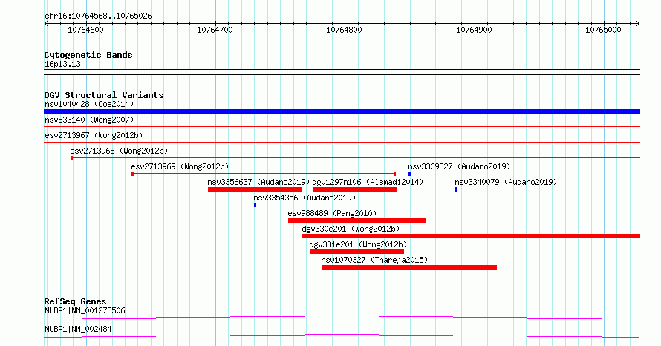Select dgv330e201 (Wong2012b) label
This screenshot has height=346, width=661.
pyautogui.click(x=351, y=229)
